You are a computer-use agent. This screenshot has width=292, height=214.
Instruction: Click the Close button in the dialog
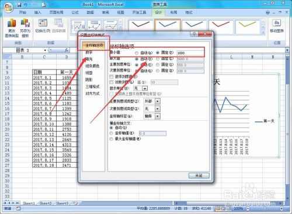tap(199, 176)
